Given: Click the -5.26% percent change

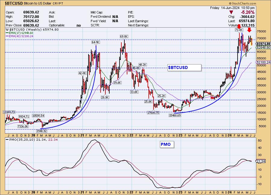Looking at the screenshot, I should [x=248, y=12].
